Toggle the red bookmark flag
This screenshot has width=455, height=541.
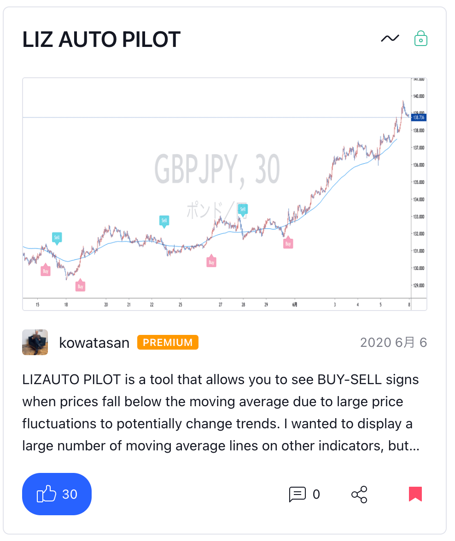(415, 494)
